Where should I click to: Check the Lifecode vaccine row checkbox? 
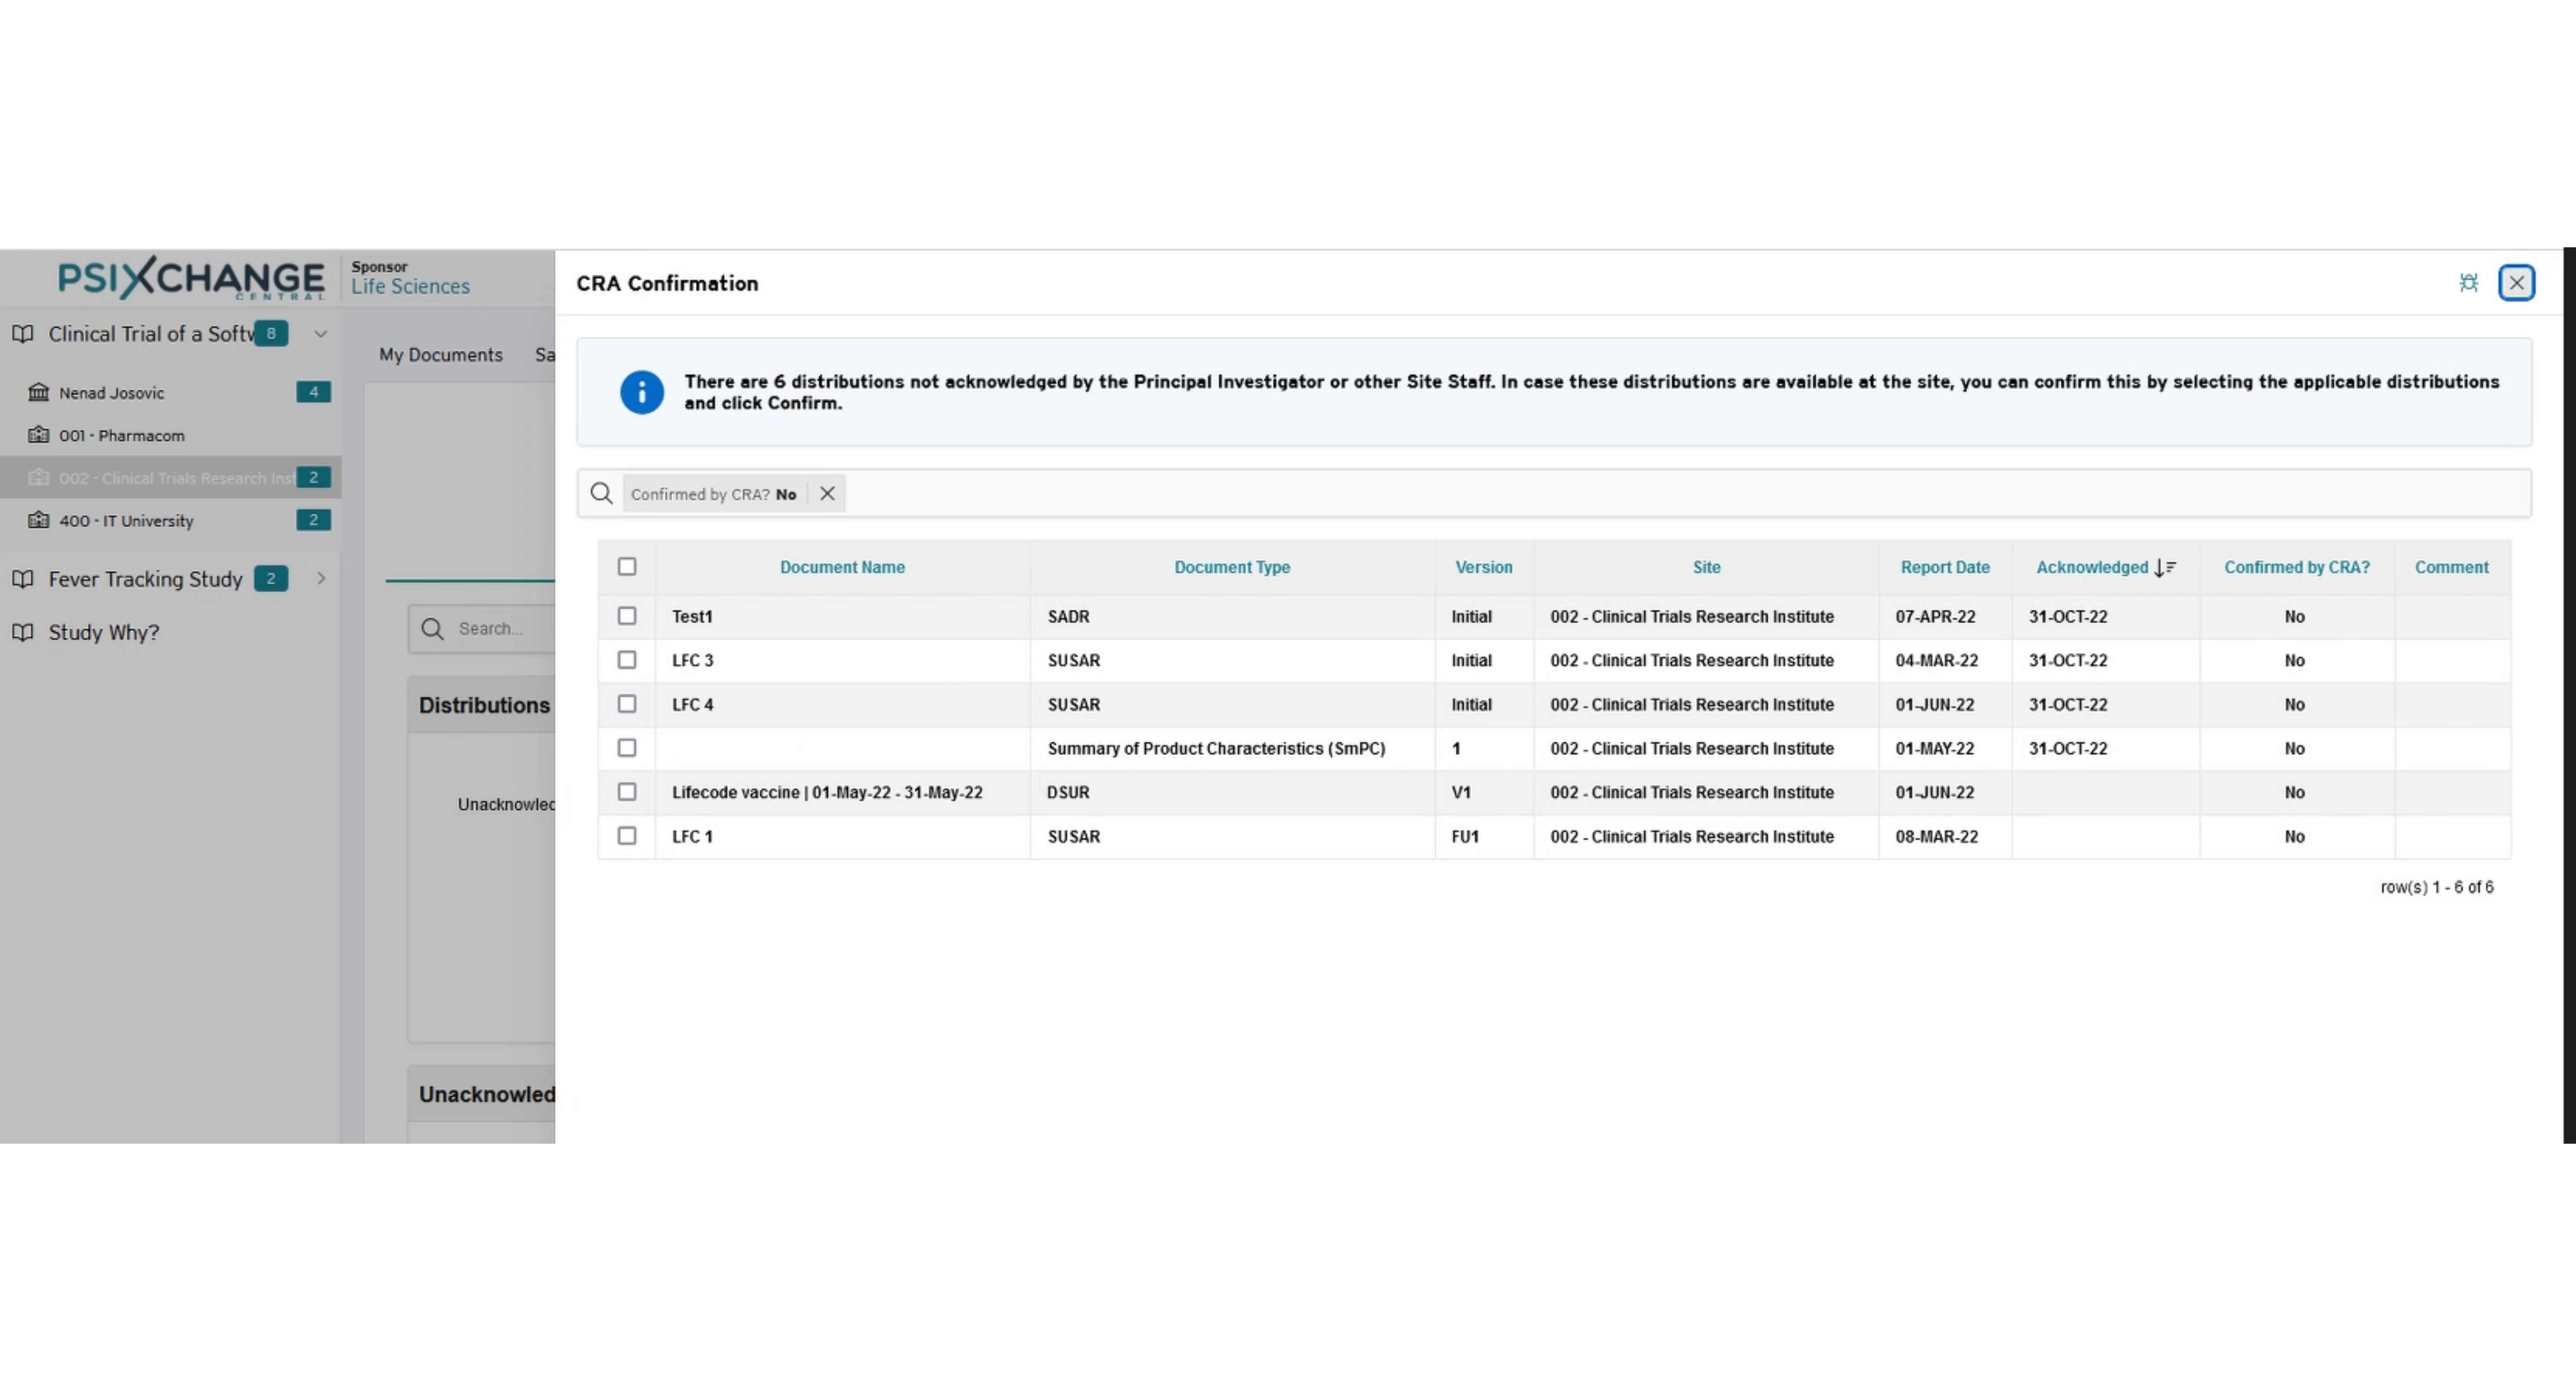tap(627, 792)
